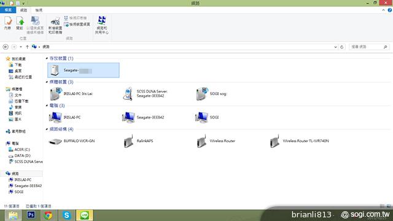The image size is (393, 221).
Task: Click the Forward navigation arrow
Action: pyautogui.click(x=14, y=47)
